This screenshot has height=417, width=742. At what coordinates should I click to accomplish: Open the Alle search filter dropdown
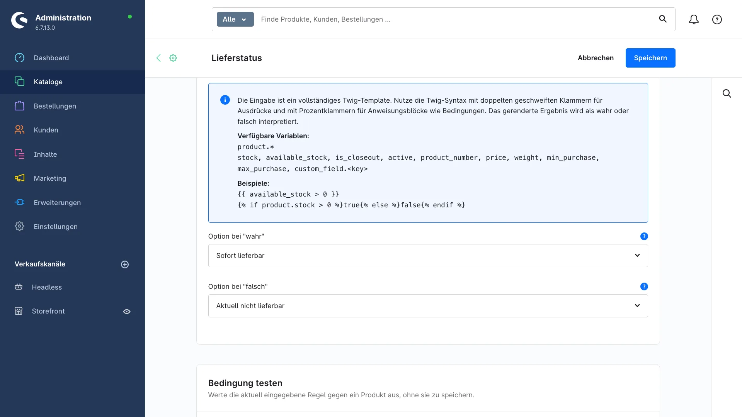tap(235, 19)
